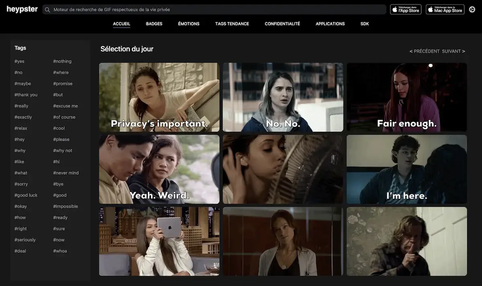482x286 pixels.
Task: Focus the GIF search input field
Action: pyautogui.click(x=214, y=10)
